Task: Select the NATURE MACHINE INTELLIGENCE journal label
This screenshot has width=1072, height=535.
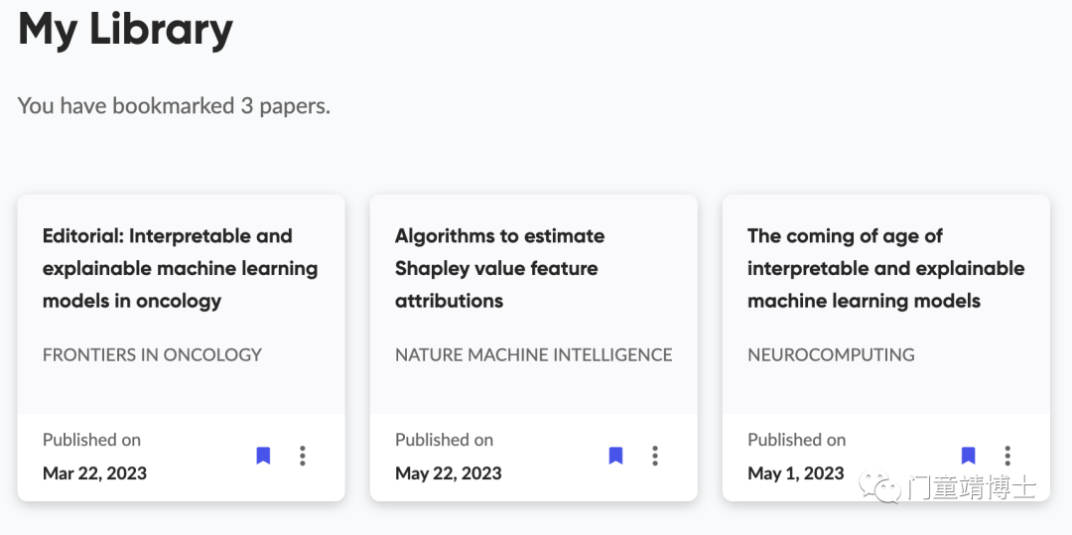Action: 533,354
